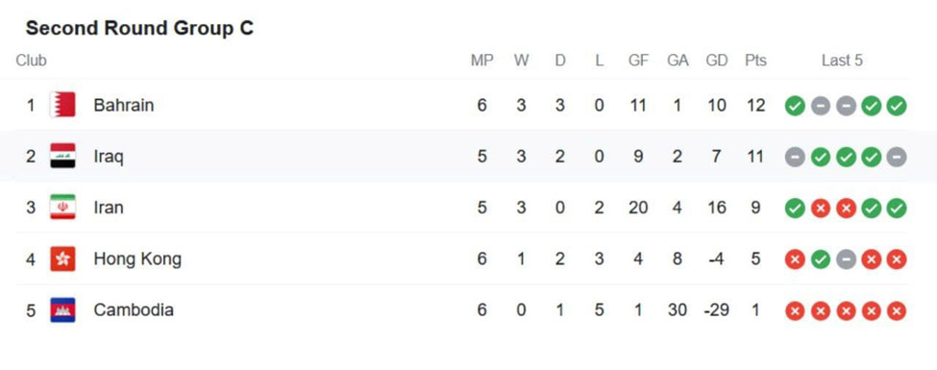Click the Pts column header
Image resolution: width=937 pixels, height=370 pixels.
click(x=755, y=61)
